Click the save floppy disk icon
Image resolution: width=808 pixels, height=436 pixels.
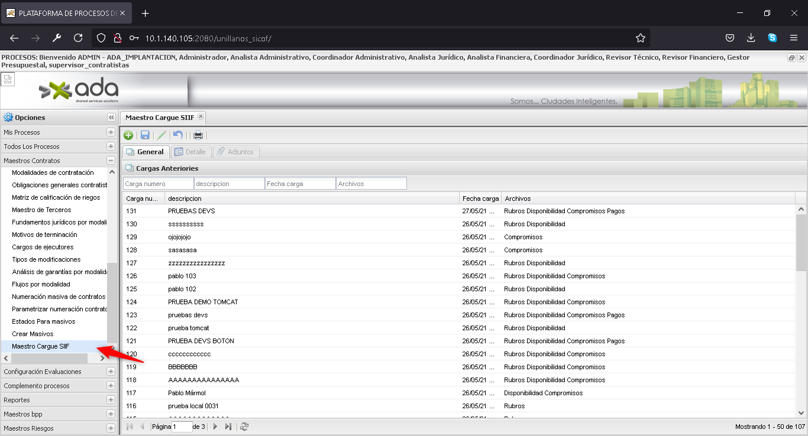(145, 135)
